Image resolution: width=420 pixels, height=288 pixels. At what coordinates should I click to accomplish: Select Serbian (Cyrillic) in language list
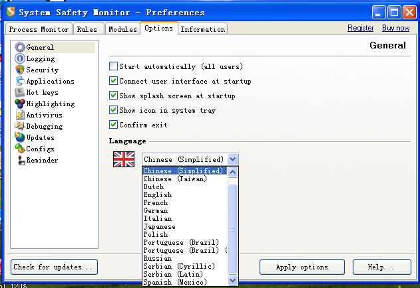tap(184, 266)
